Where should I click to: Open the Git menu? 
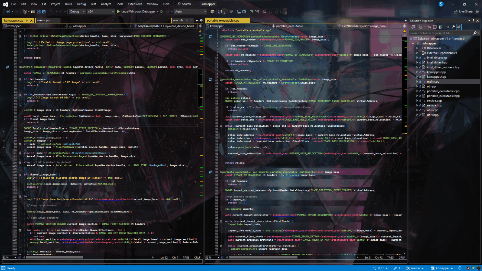[x=44, y=4]
